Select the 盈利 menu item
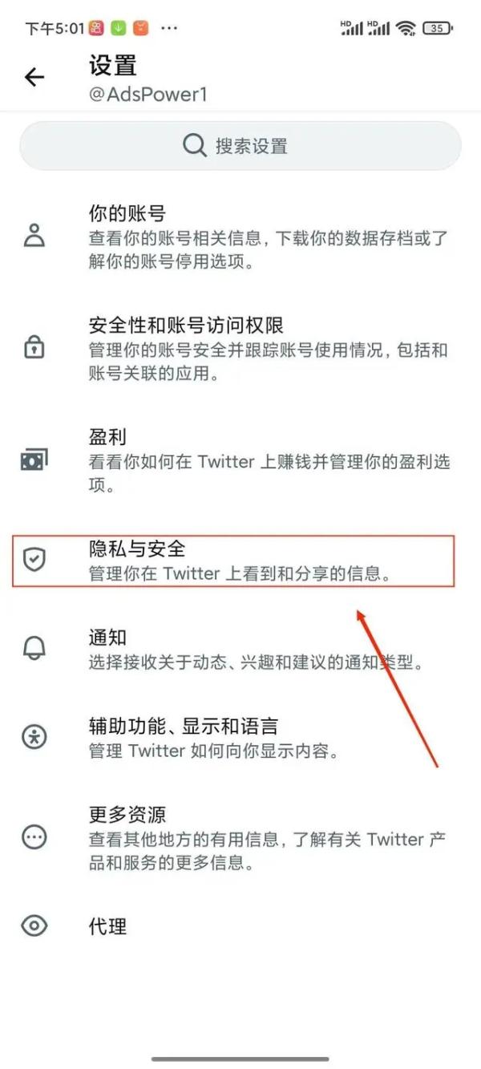481x1069 pixels. (240, 460)
